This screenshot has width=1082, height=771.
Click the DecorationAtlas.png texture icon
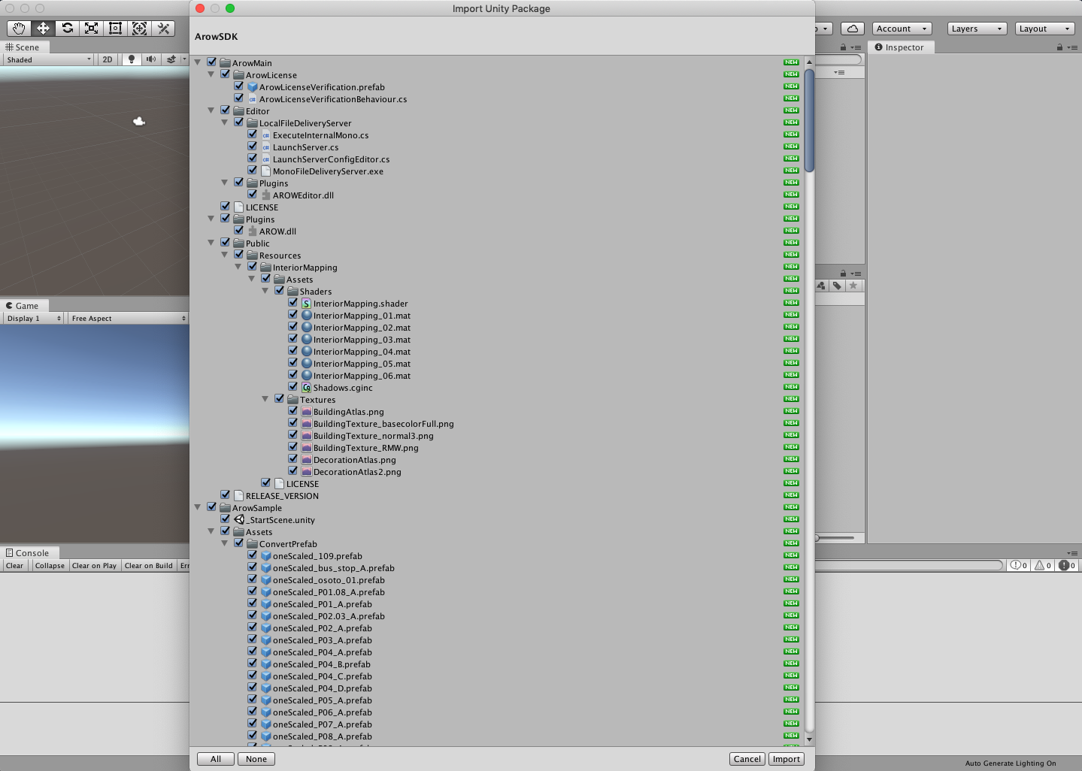tap(307, 460)
